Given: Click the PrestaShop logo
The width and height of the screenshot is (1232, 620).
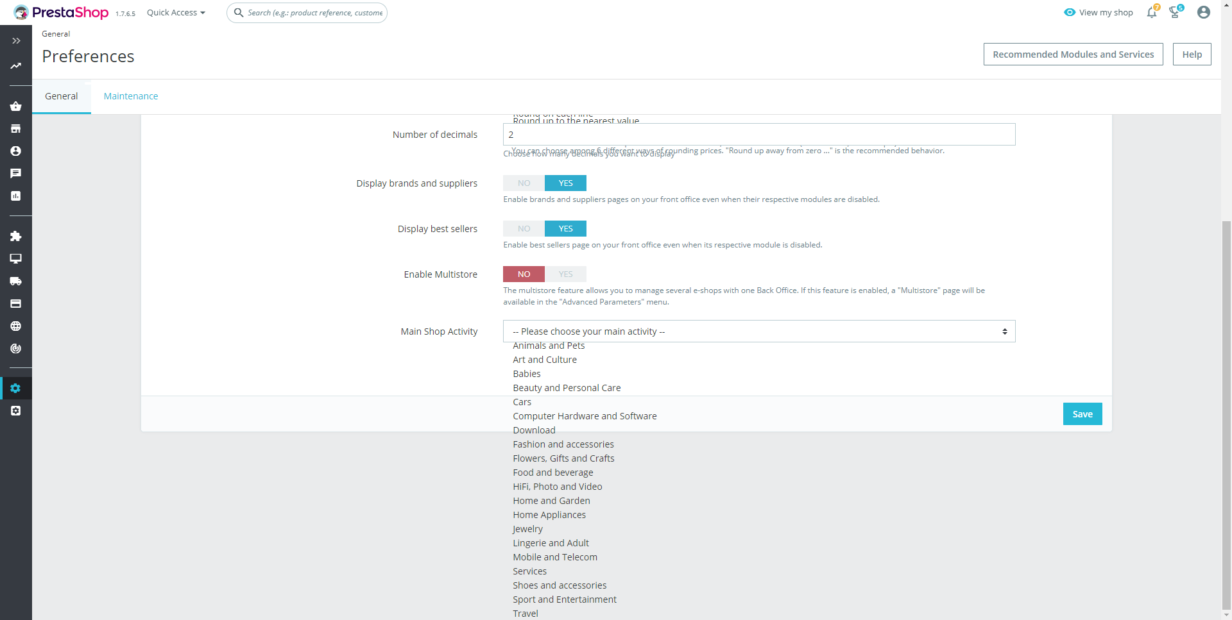Looking at the screenshot, I should (x=61, y=12).
